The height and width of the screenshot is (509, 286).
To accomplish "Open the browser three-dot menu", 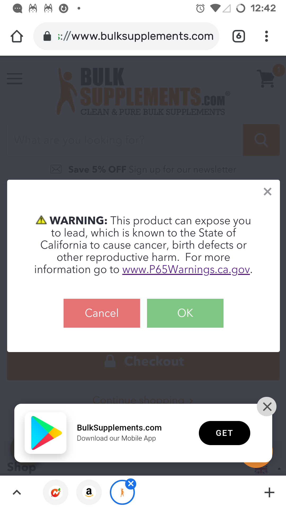I will (x=266, y=36).
